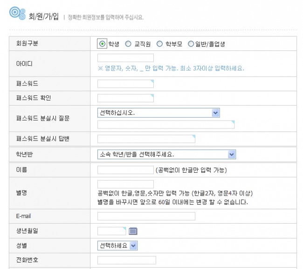This screenshot has height=269, width=303.
Task: Focus the 전화번호 phone field
Action: (126, 260)
